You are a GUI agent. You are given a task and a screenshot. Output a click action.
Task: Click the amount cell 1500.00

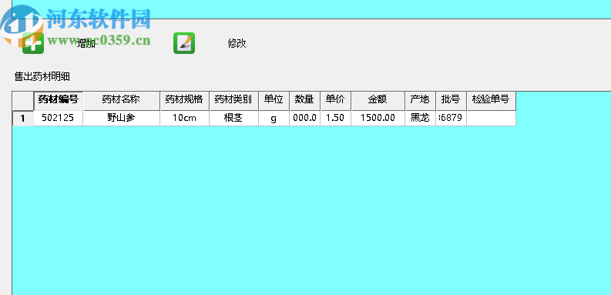click(x=378, y=119)
